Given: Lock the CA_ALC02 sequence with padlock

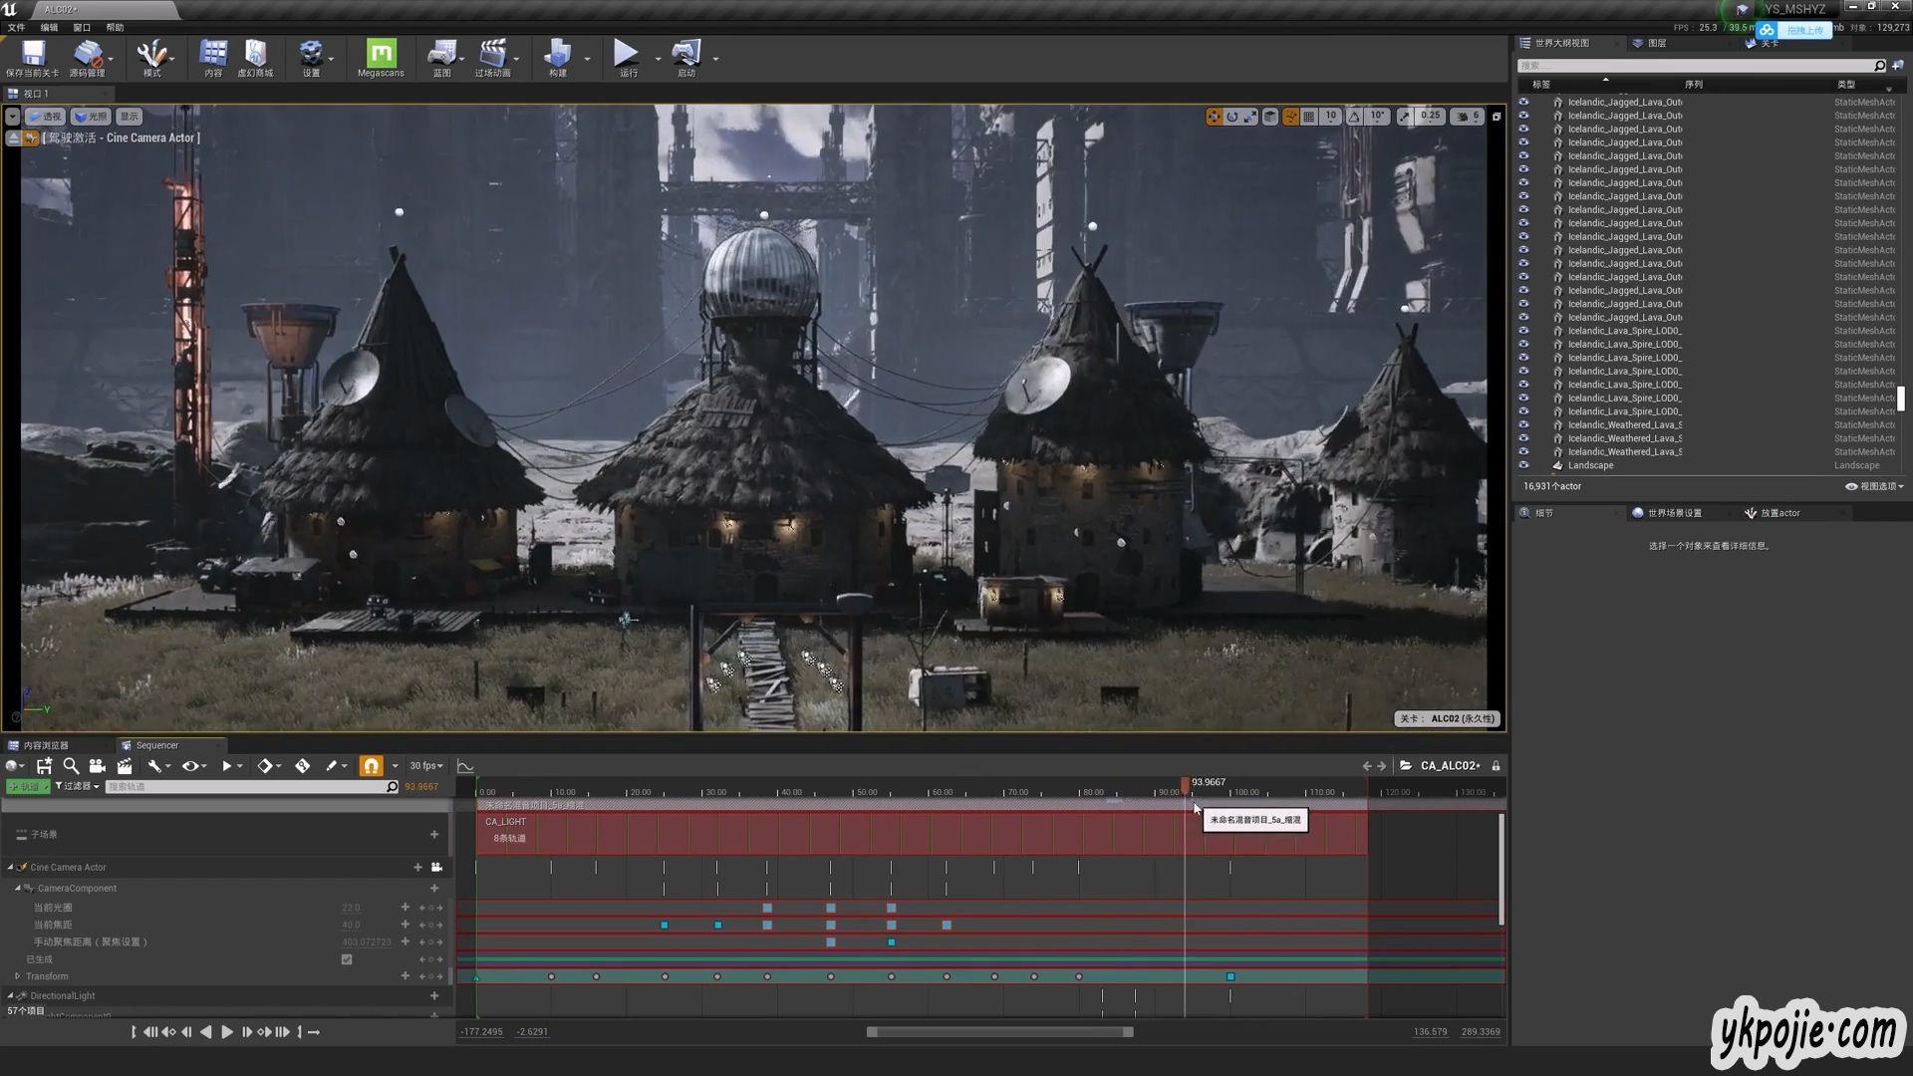Looking at the screenshot, I should pos(1496,765).
